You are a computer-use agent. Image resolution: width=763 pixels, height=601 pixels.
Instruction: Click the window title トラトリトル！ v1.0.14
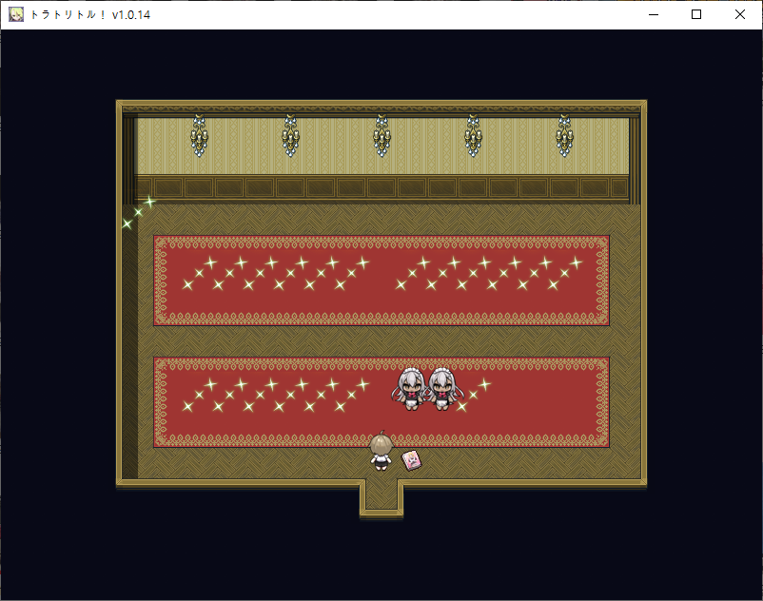[x=90, y=15]
